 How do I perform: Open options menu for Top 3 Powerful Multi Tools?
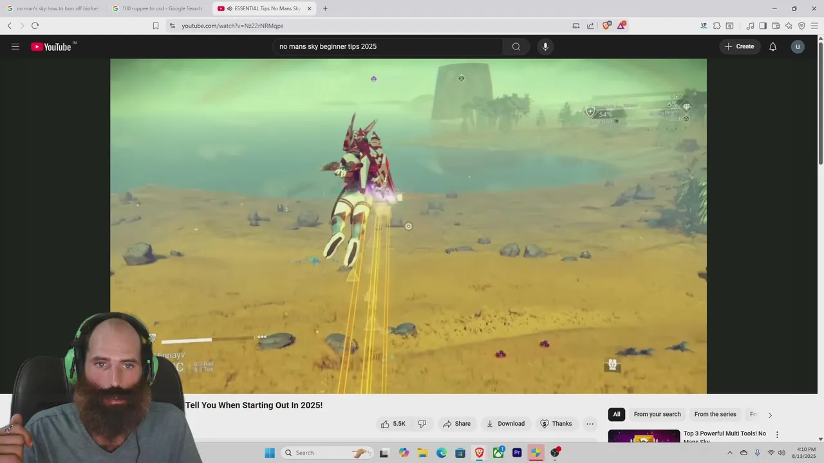click(777, 435)
